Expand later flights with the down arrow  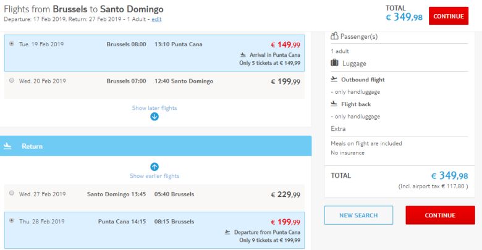pyautogui.click(x=154, y=117)
